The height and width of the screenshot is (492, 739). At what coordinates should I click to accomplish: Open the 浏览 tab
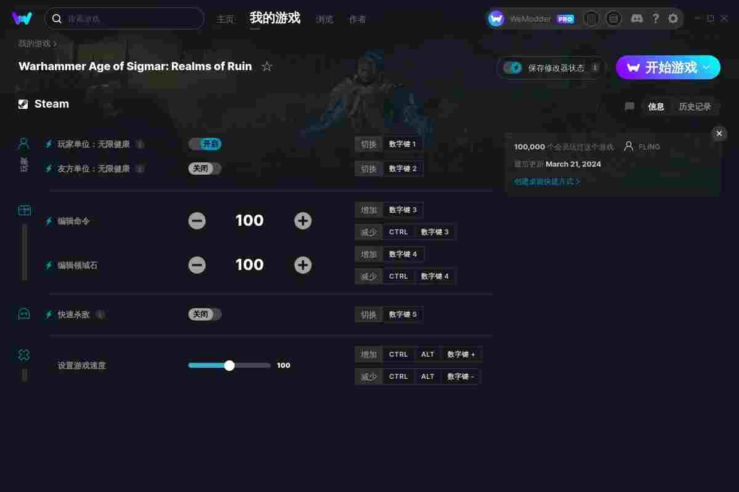tap(325, 19)
